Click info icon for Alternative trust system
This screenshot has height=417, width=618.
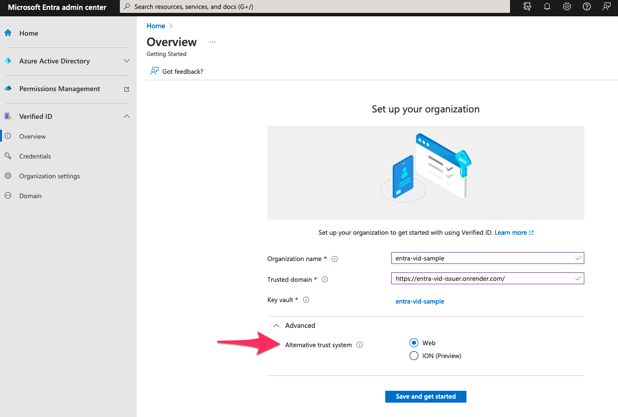pos(360,345)
